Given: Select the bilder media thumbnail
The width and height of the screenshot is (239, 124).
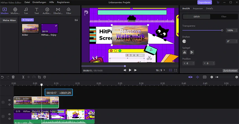Looking at the screenshot, I should click(30, 28).
